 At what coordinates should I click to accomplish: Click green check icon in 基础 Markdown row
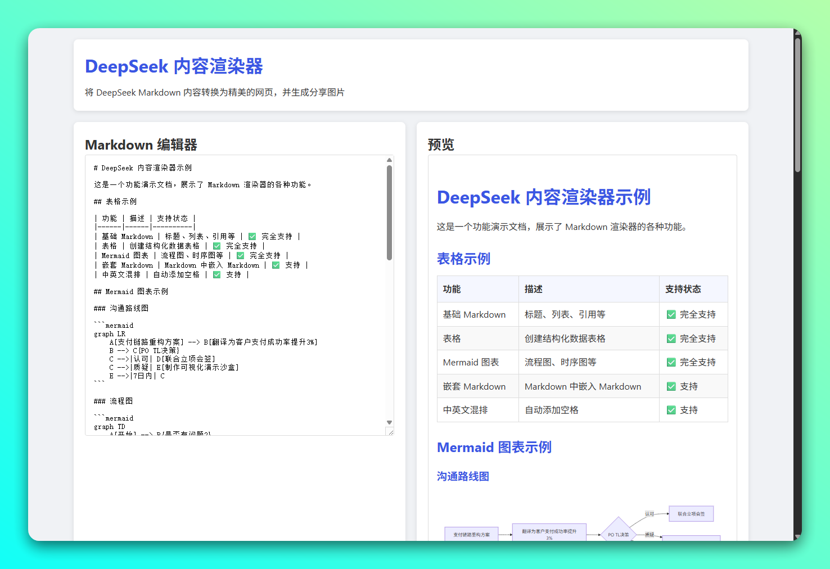[671, 315]
